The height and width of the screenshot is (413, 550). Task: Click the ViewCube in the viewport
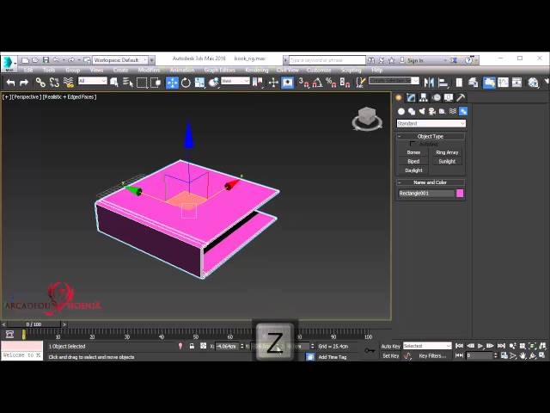click(367, 119)
